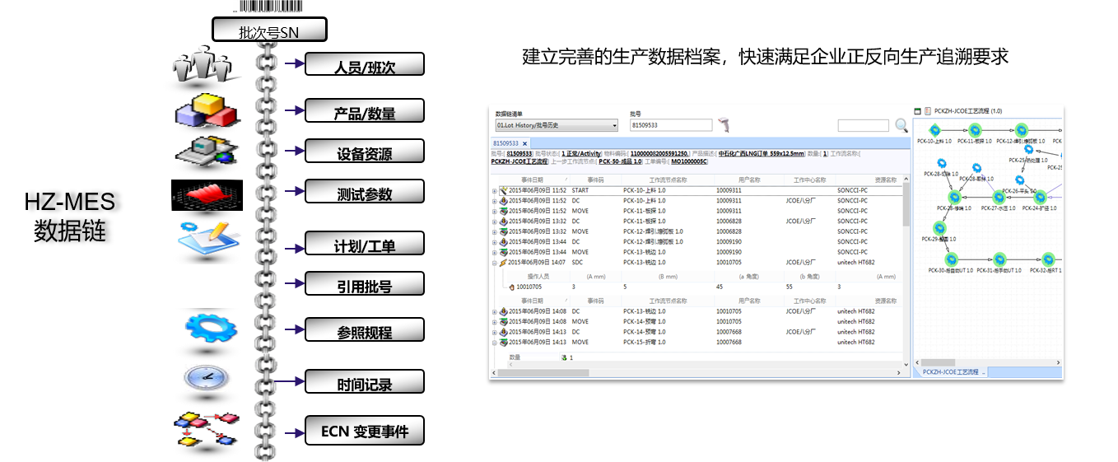Close the 81509533 tab
Image resolution: width=1118 pixels, height=462 pixels.
pos(524,143)
